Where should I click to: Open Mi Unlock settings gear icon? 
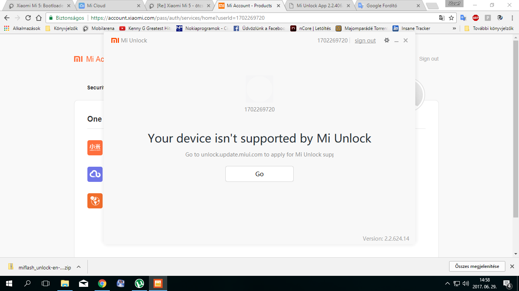point(387,40)
